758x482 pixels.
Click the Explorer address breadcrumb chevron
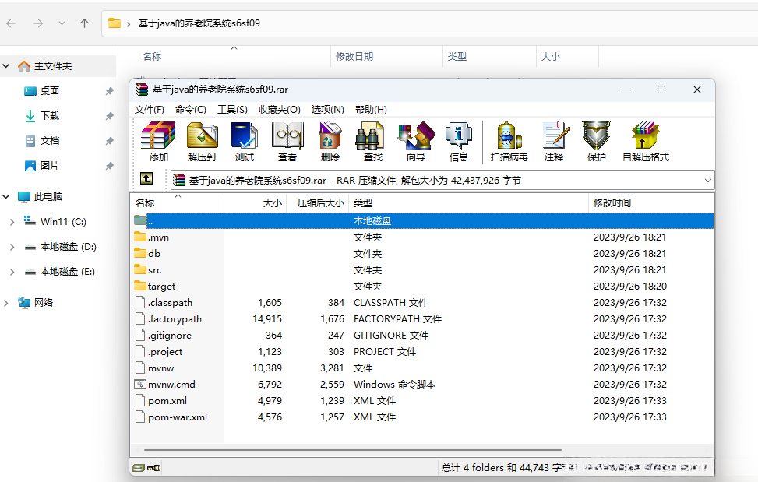pyautogui.click(x=128, y=23)
